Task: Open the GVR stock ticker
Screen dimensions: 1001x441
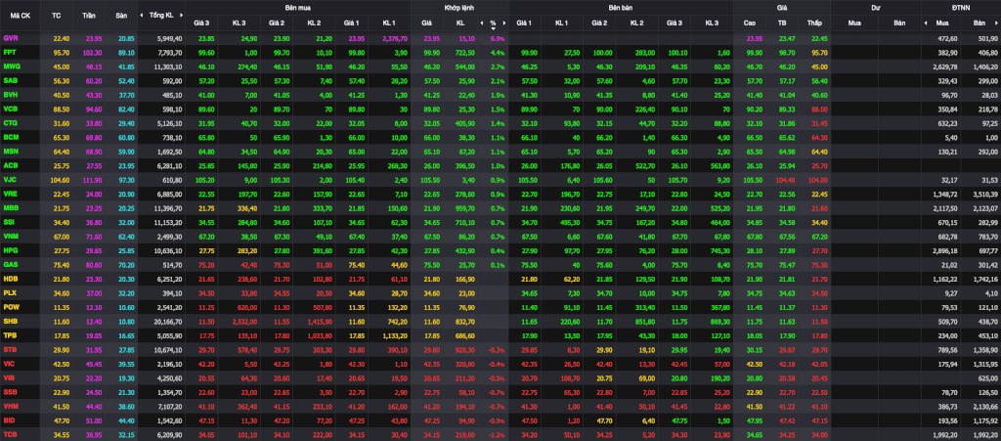Action: pyautogui.click(x=11, y=38)
